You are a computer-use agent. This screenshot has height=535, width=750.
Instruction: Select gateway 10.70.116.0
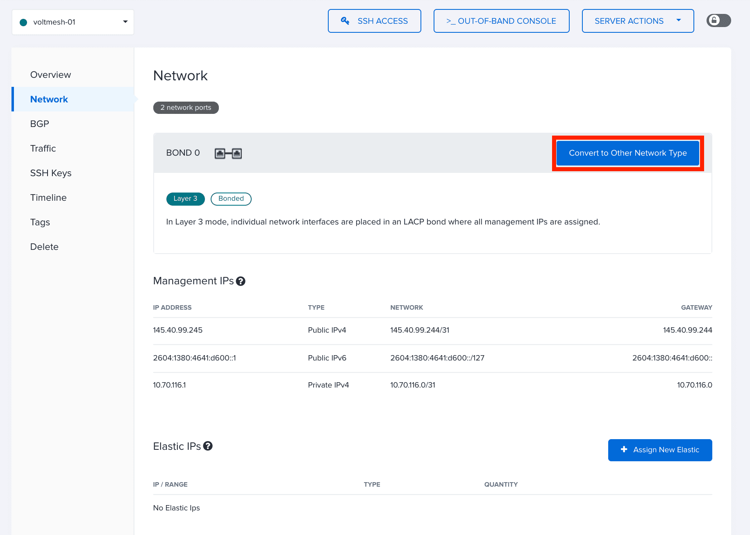695,385
